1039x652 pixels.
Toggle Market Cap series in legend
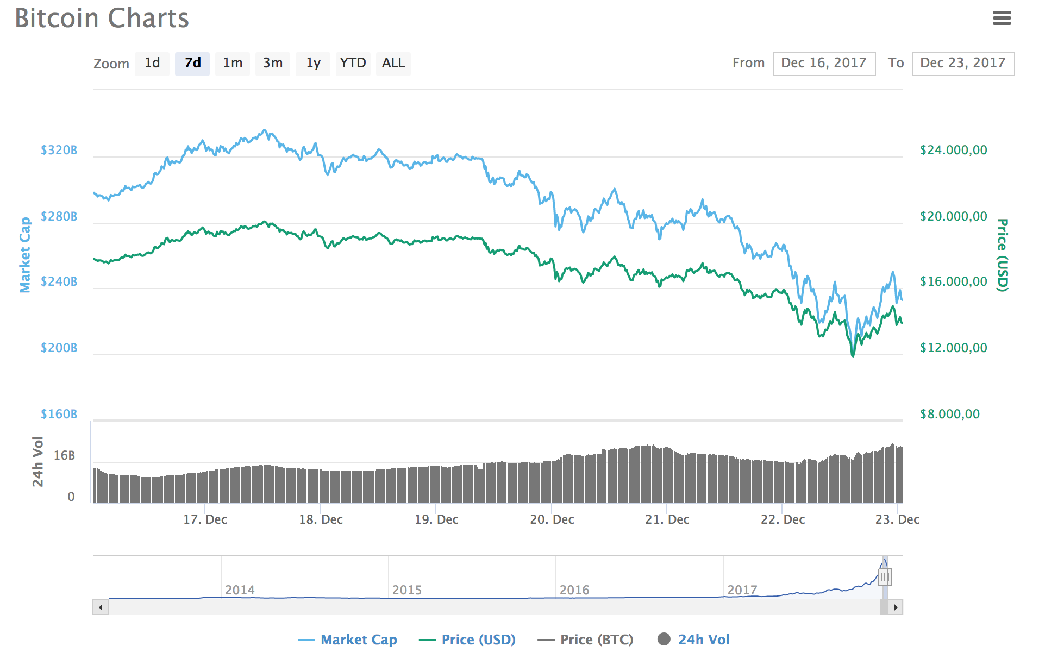pos(348,640)
